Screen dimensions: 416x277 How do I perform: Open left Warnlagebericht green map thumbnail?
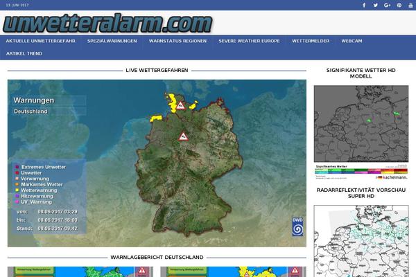pyautogui.click(x=80, y=271)
